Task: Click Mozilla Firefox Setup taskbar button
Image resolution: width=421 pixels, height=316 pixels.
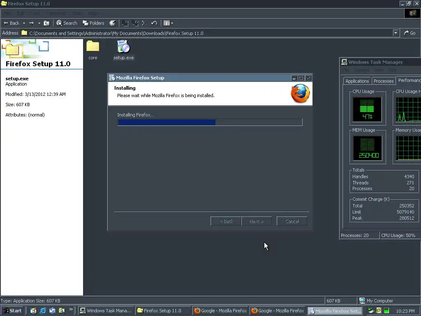Action: 335,311
